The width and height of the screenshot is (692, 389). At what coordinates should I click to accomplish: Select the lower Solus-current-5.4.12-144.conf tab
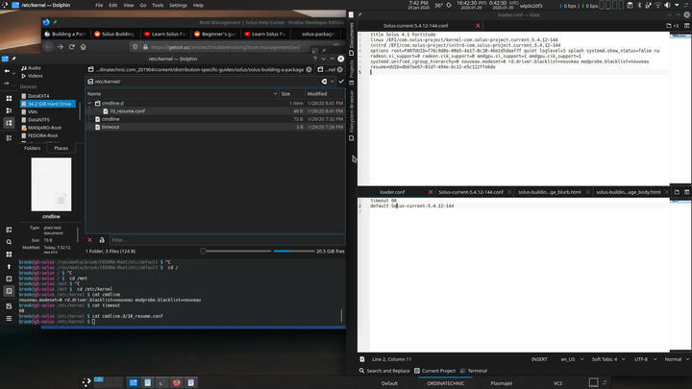pyautogui.click(x=471, y=192)
